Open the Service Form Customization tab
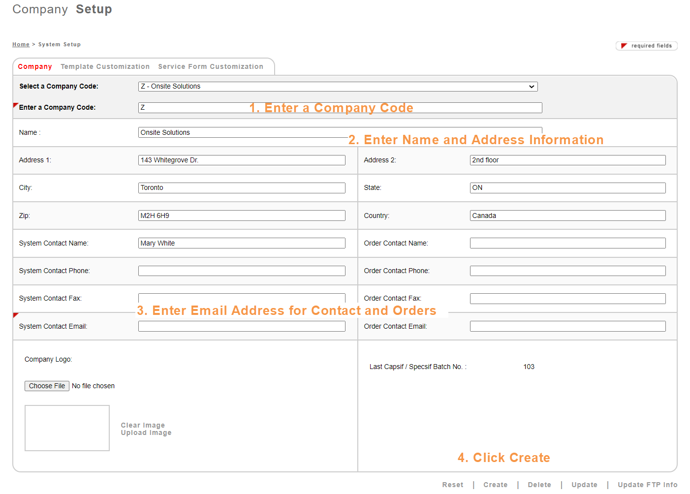This screenshot has height=494, width=690. (x=210, y=66)
